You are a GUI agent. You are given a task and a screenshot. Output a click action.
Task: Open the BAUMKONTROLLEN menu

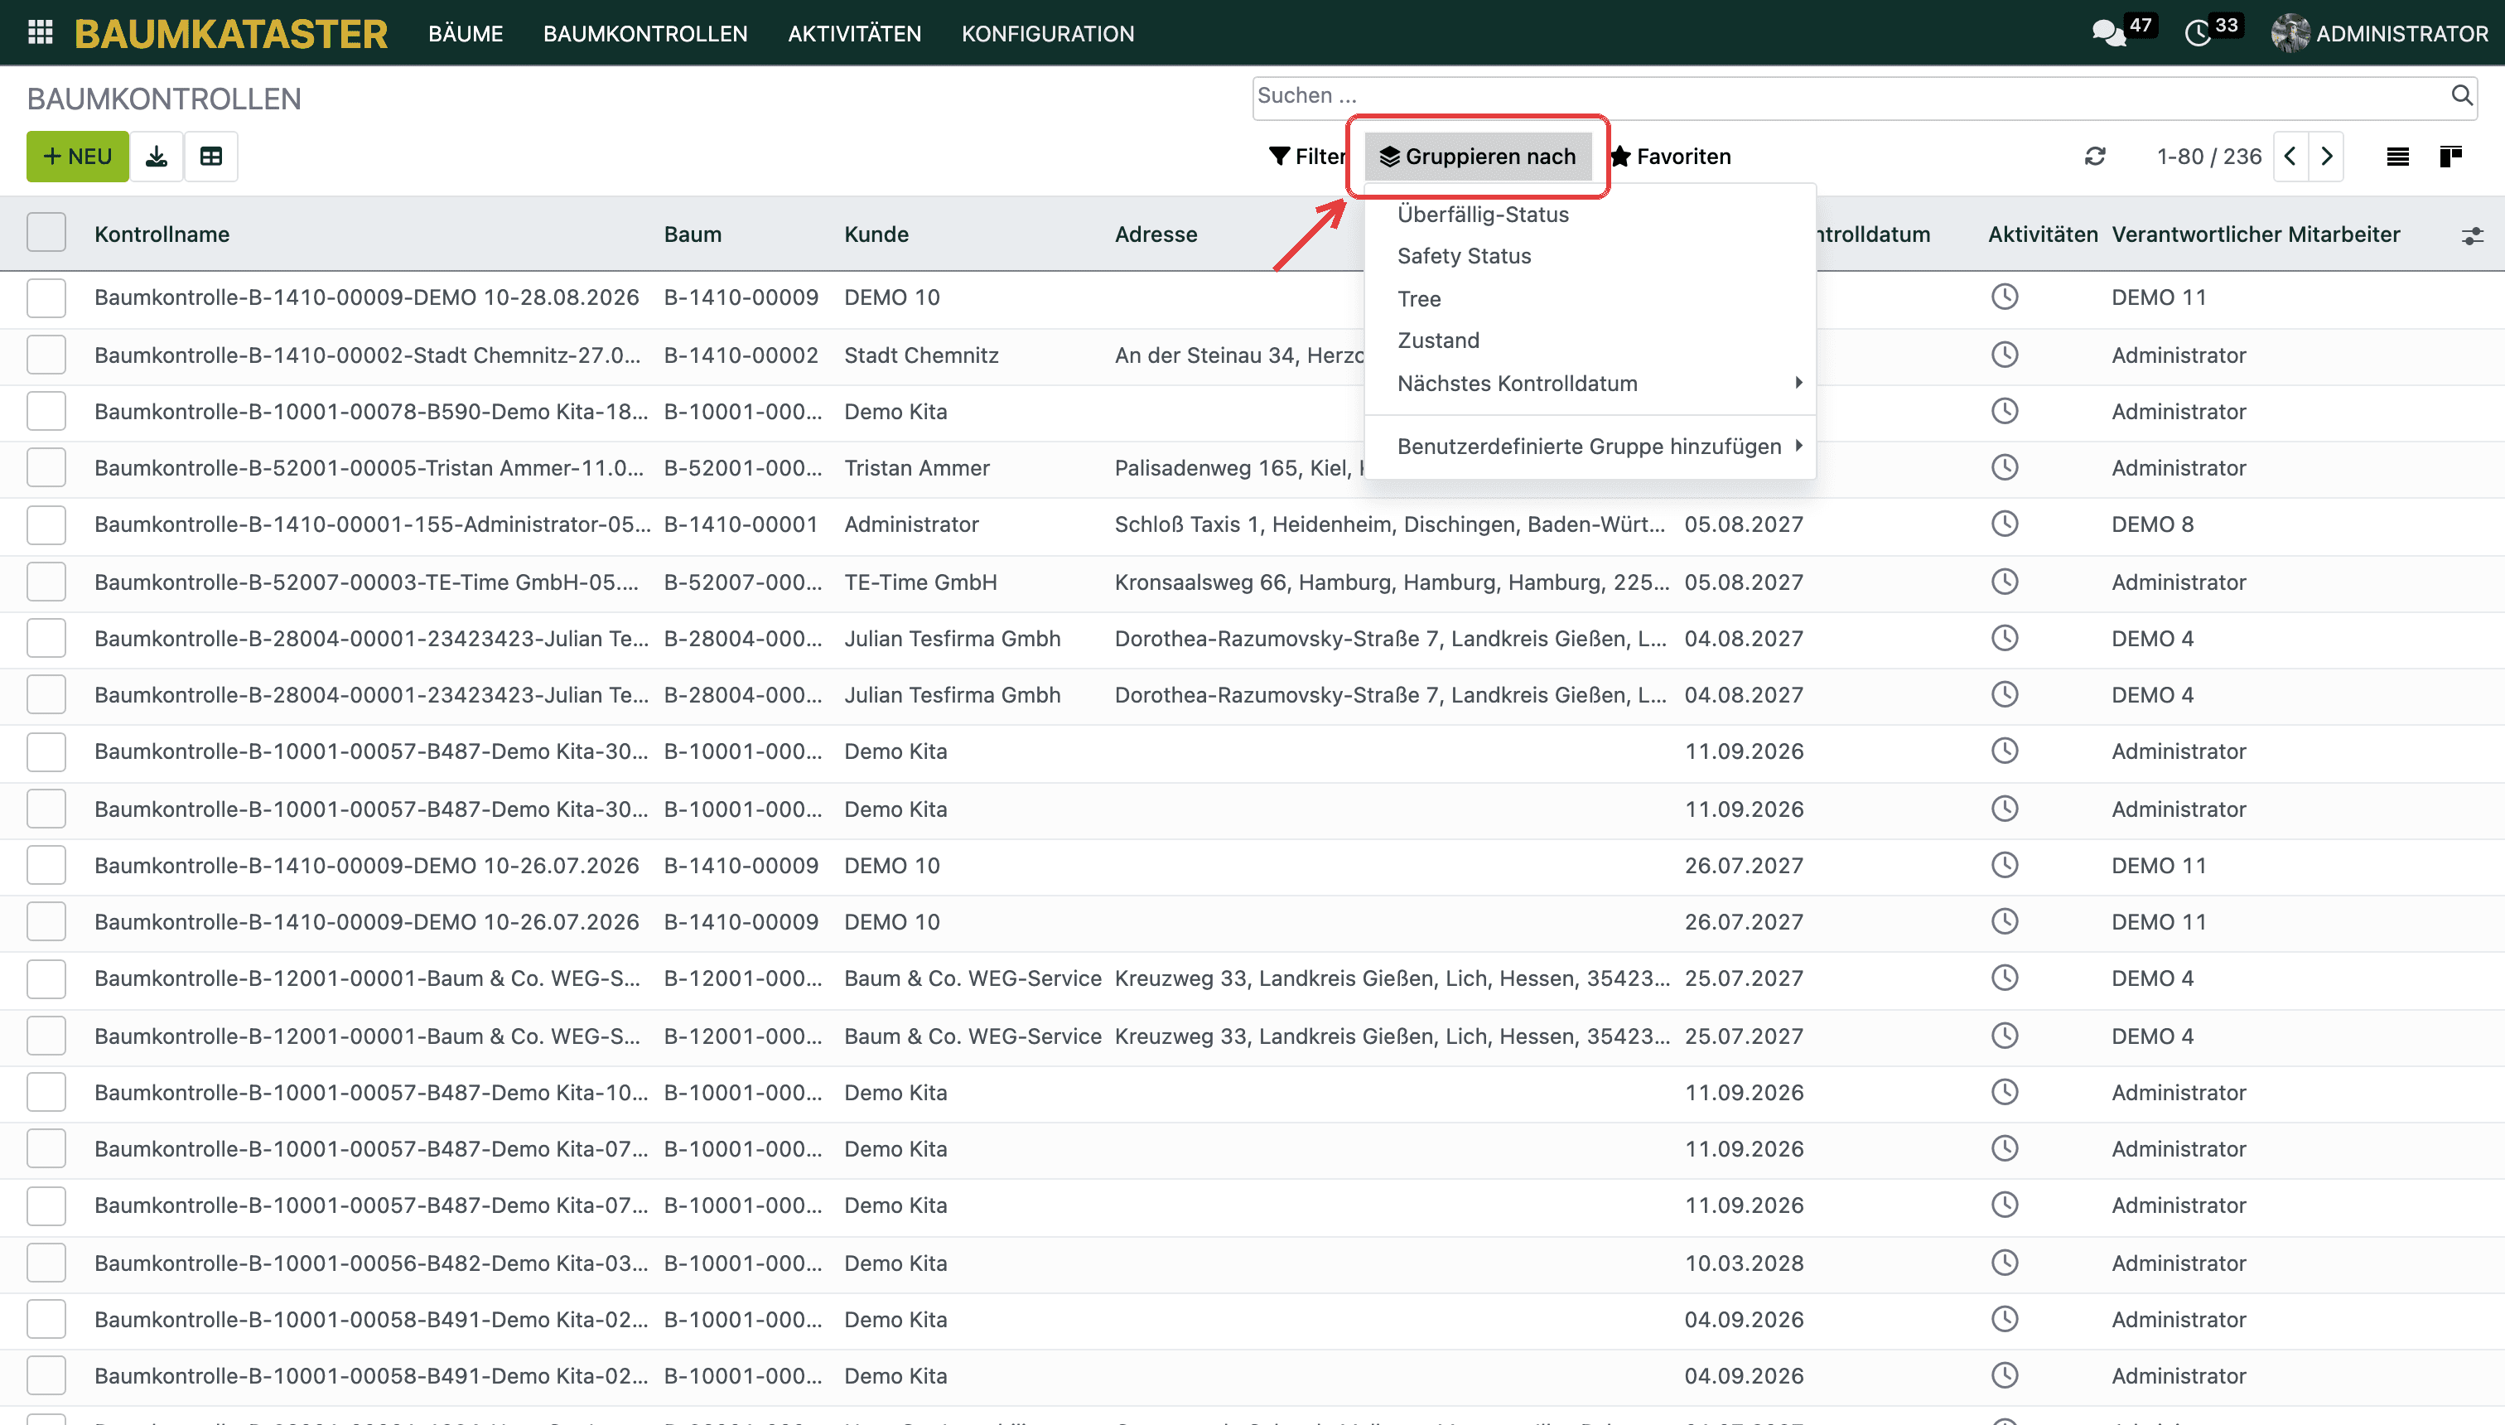646,33
